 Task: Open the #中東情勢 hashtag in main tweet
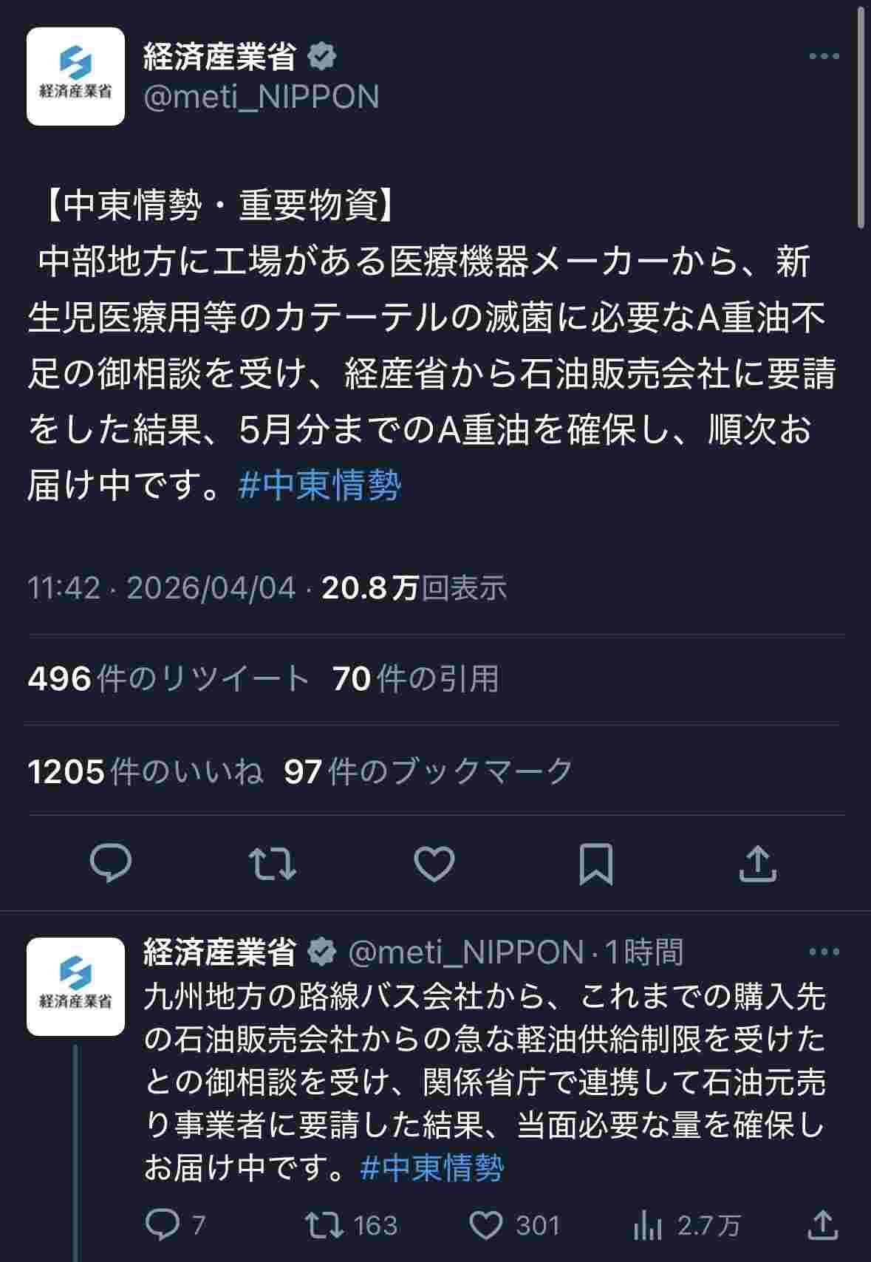tap(320, 486)
